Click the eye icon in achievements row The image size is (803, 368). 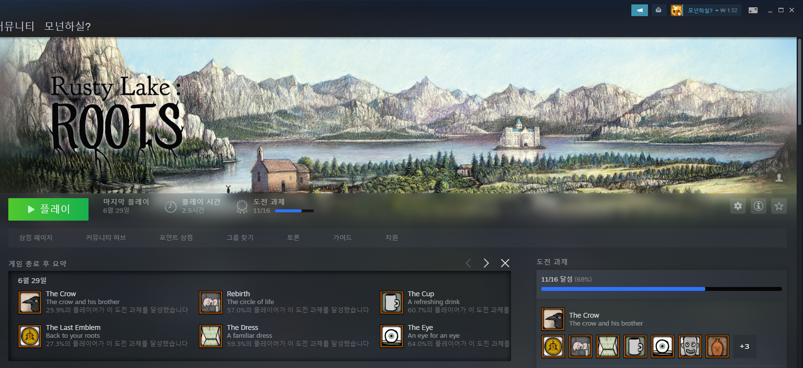tap(663, 347)
